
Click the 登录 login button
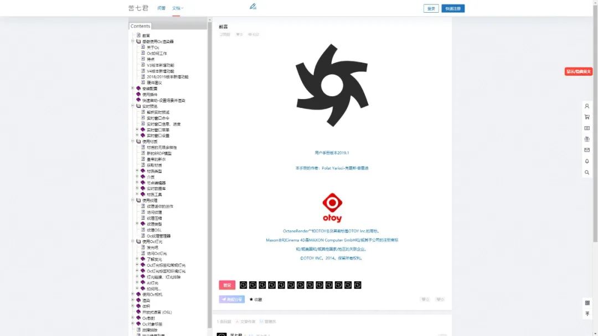pos(431,8)
